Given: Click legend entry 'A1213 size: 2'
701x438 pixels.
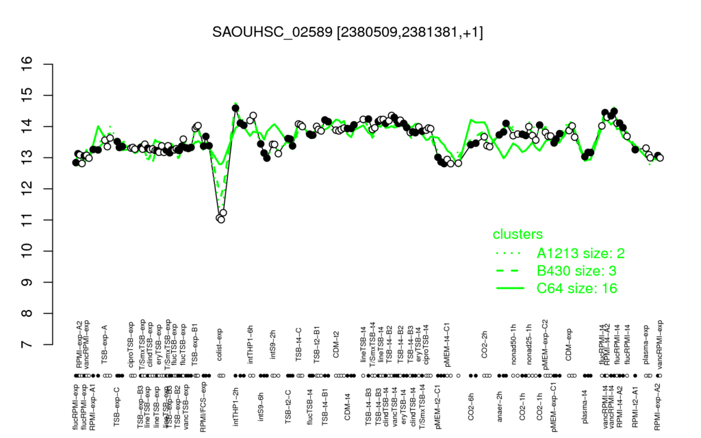Looking at the screenshot, I should [581, 253].
